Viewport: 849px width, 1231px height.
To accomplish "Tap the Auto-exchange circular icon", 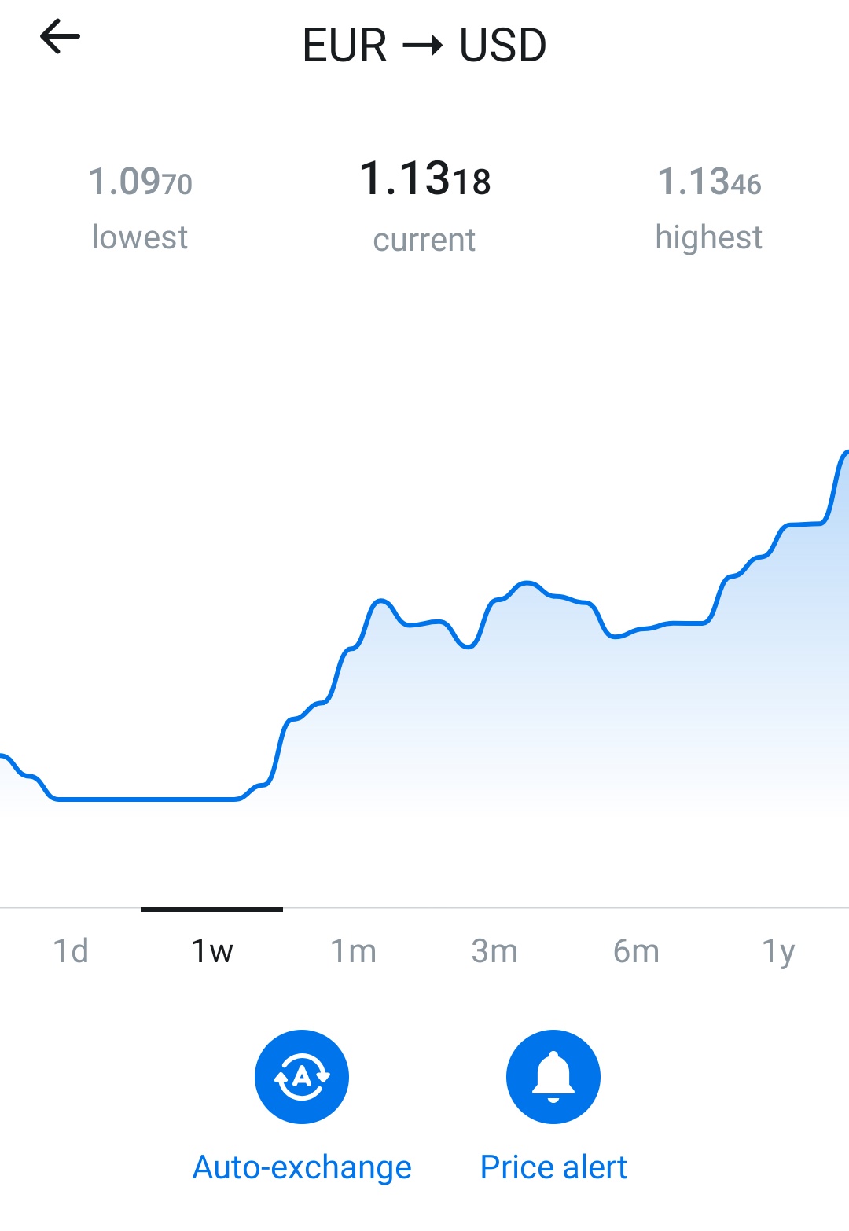I will (302, 1076).
